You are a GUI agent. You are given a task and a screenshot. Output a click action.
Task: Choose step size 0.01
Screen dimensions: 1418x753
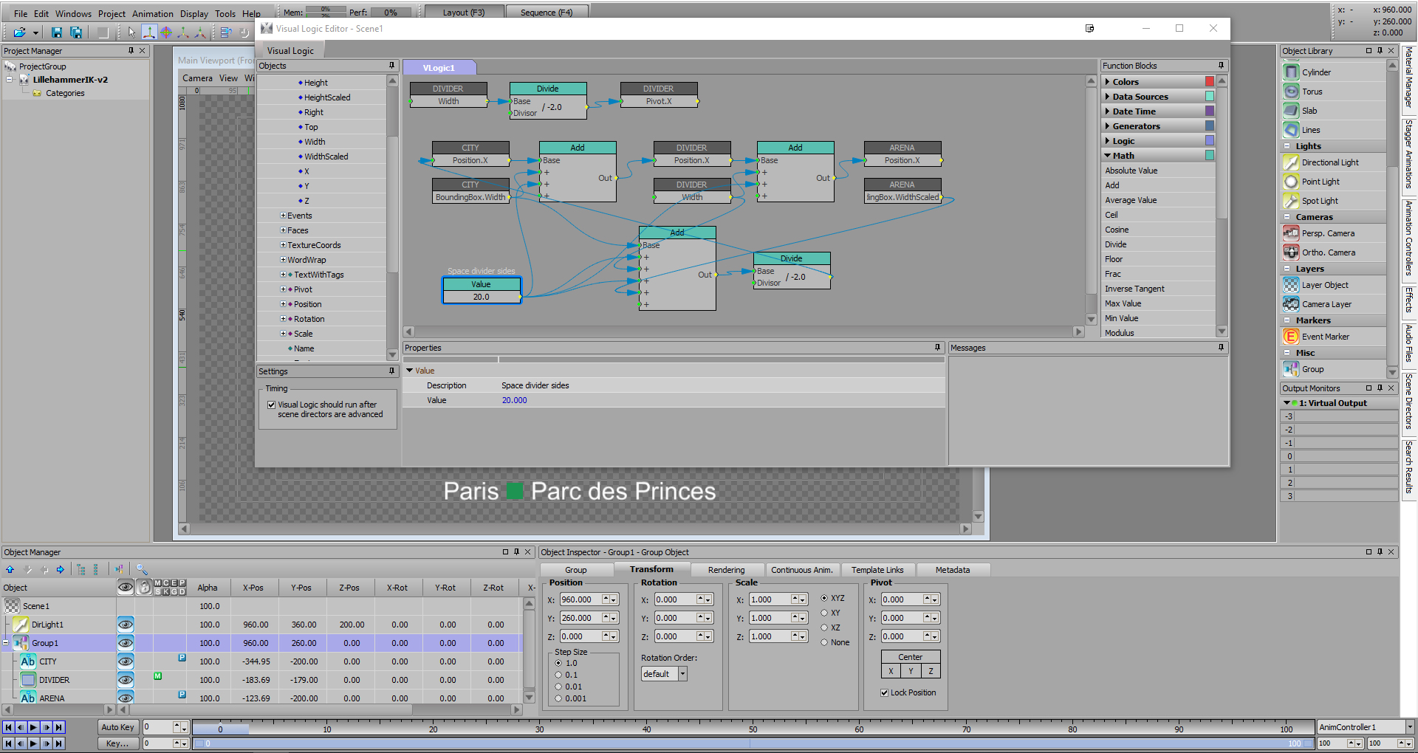click(x=558, y=687)
